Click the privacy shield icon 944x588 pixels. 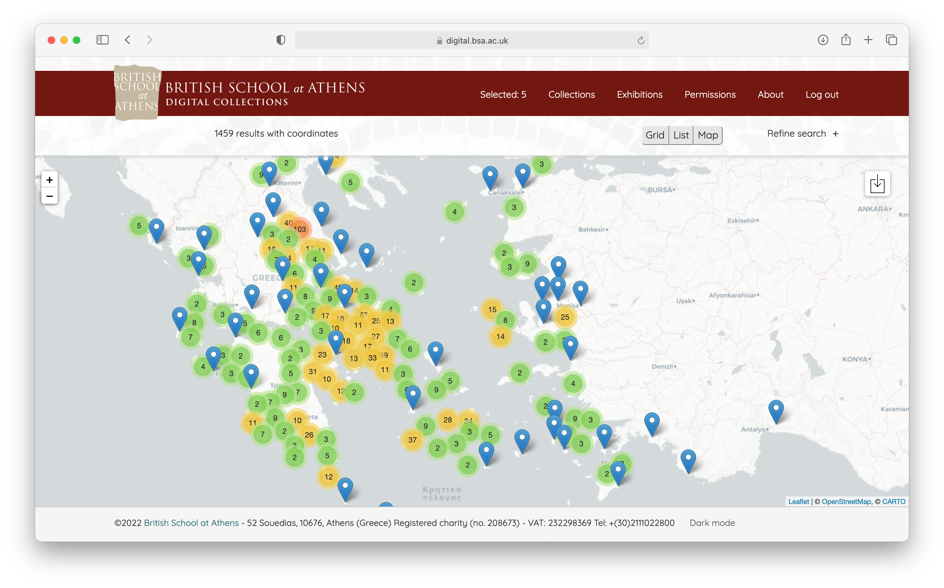(281, 40)
